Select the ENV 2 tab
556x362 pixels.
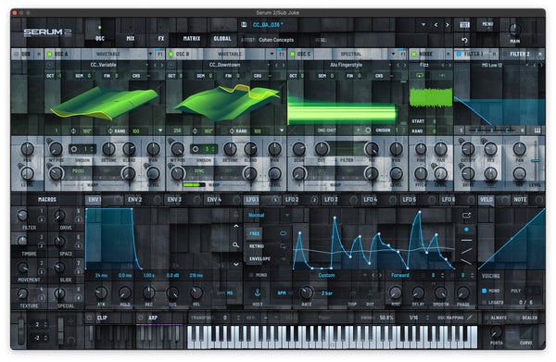(x=135, y=199)
